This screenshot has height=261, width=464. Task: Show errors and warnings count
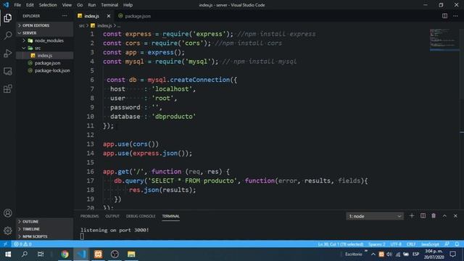pyautogui.click(x=22, y=244)
